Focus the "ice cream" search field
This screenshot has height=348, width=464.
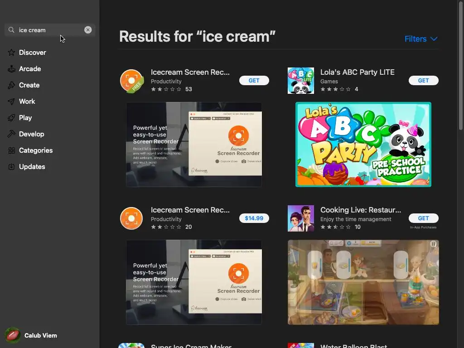pos(50,30)
